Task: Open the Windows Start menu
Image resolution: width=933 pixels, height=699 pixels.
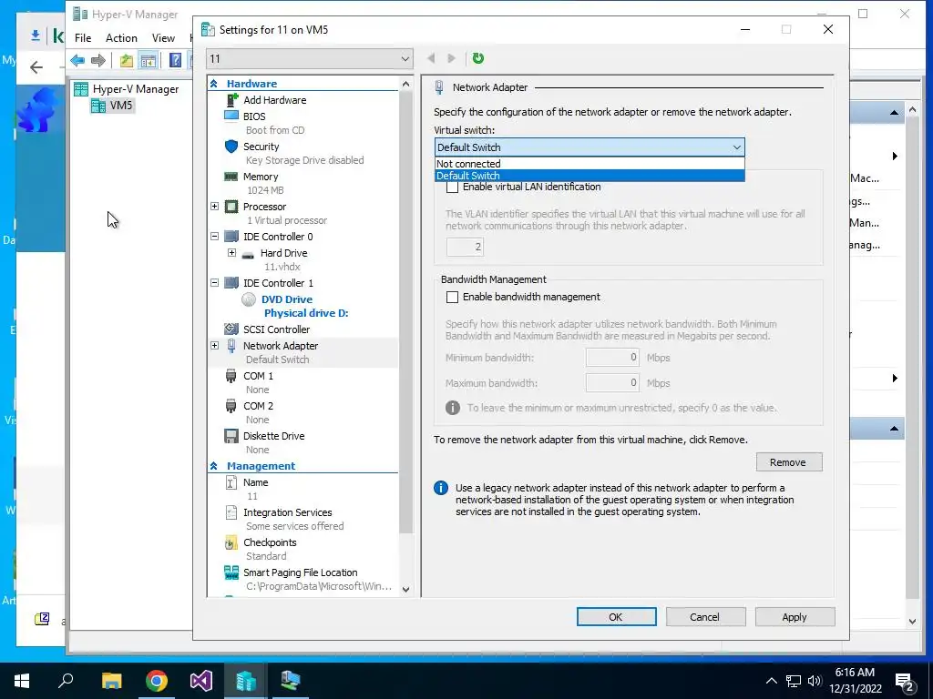Action: click(22, 681)
